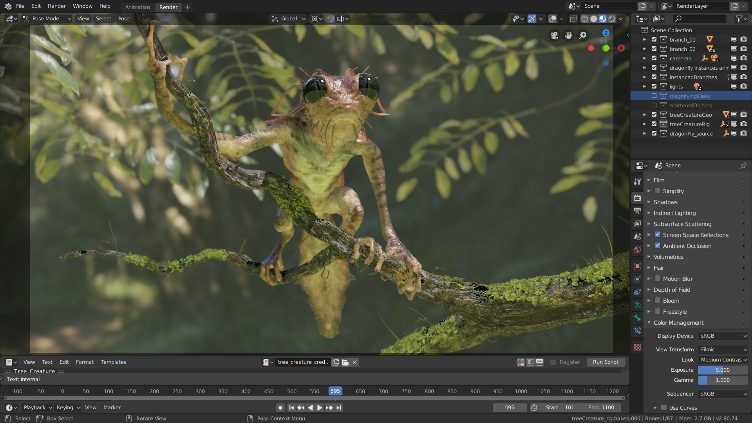Open the Pose Mode dropdown
This screenshot has height=423, width=752.
(47, 19)
